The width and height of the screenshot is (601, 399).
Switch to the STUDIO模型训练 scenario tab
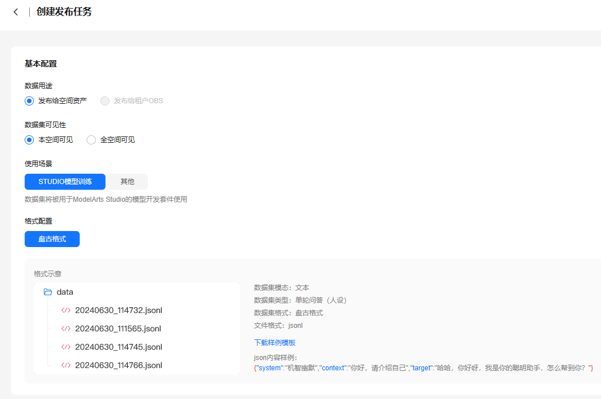point(65,182)
